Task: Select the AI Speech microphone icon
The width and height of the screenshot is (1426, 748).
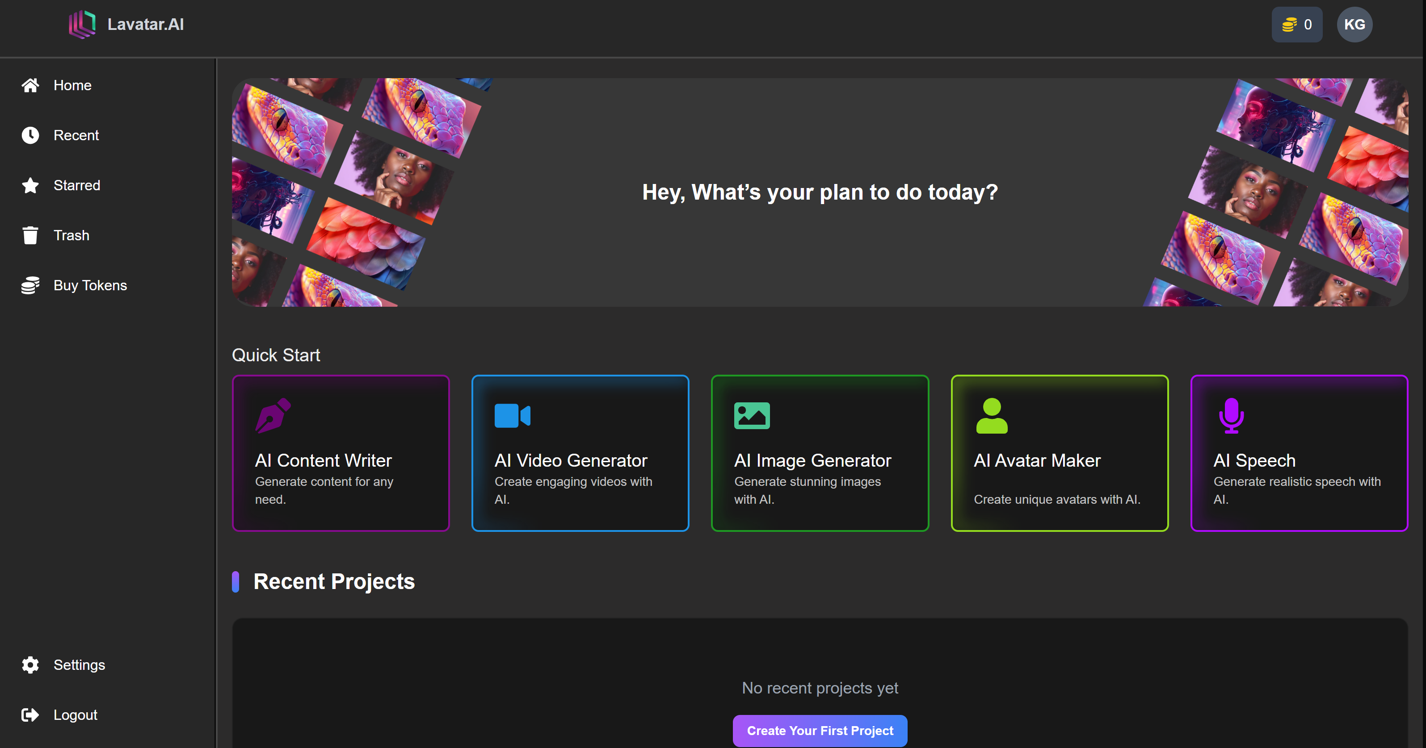Action: point(1231,415)
